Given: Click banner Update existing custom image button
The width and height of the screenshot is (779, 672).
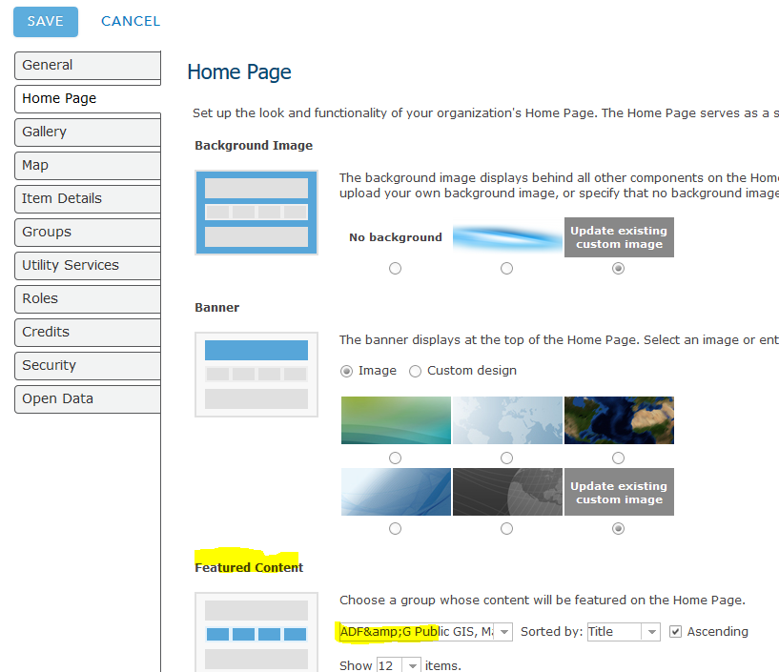Looking at the screenshot, I should click(619, 492).
